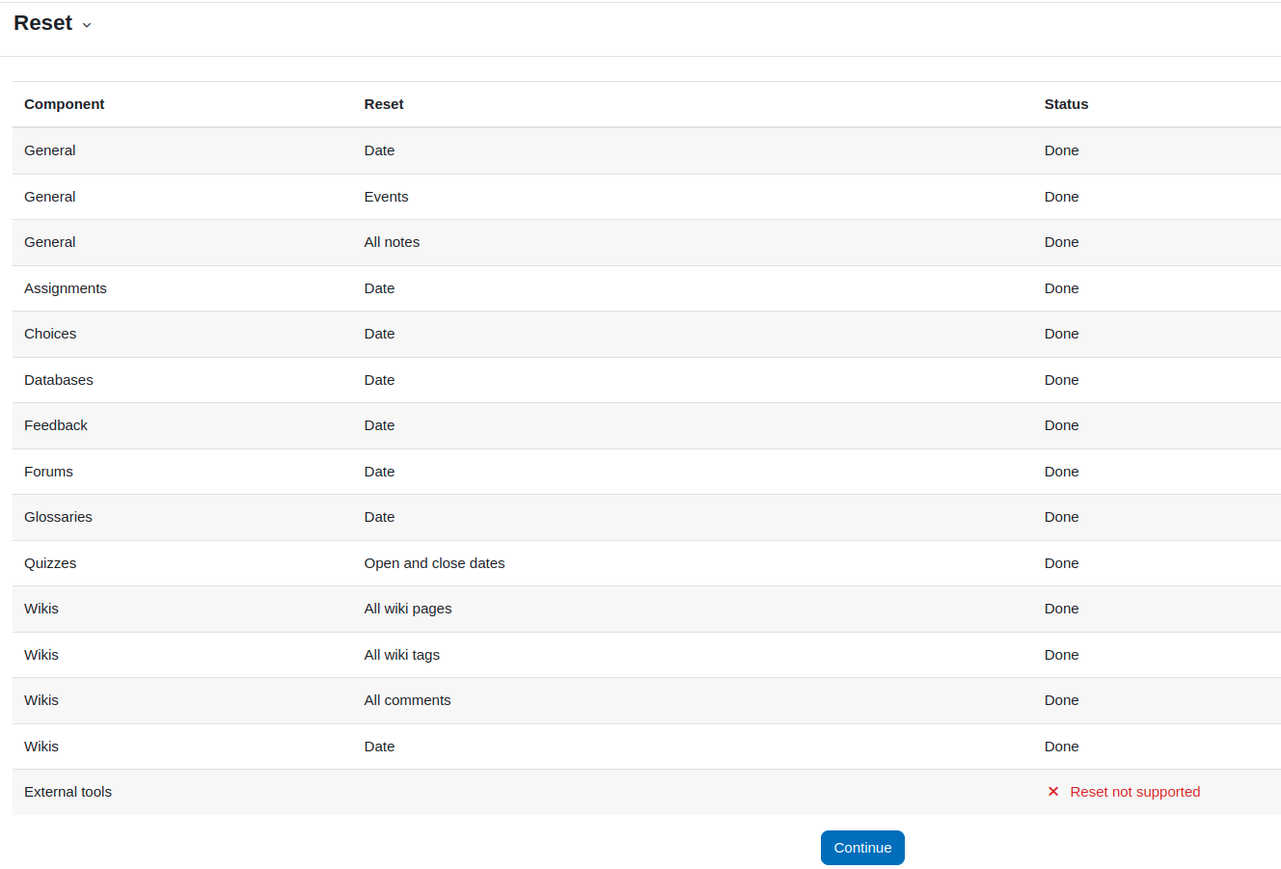Select 'Open and close dates' cell
Viewport: 1281px width, 869px height.
[x=434, y=563]
